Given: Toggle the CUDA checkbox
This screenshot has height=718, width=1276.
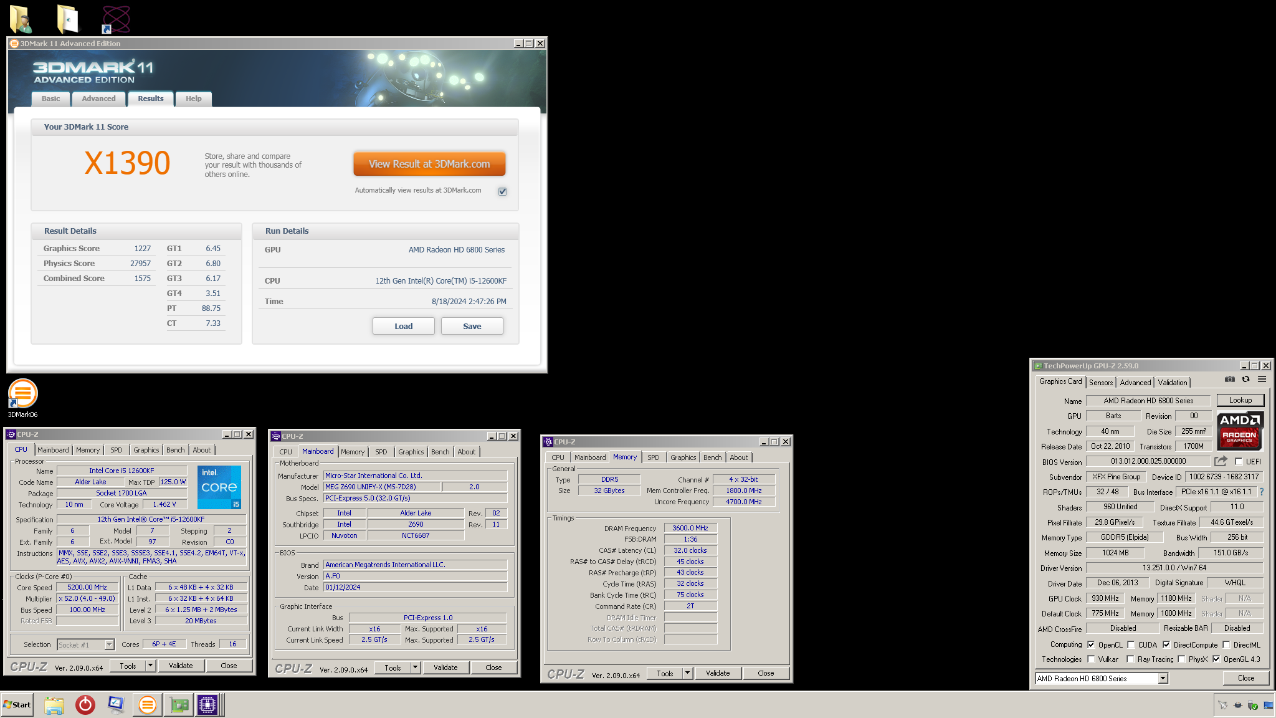Looking at the screenshot, I should tap(1131, 645).
